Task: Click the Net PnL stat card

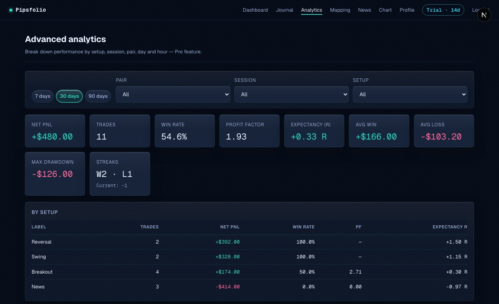Action: point(55,131)
